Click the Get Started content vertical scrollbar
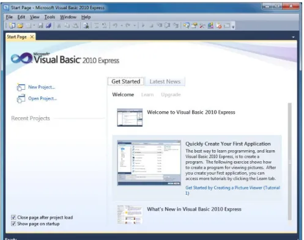Viewport: 304px width, 240px height. point(289,162)
